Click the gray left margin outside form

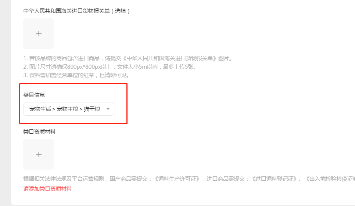[x=6, y=103]
